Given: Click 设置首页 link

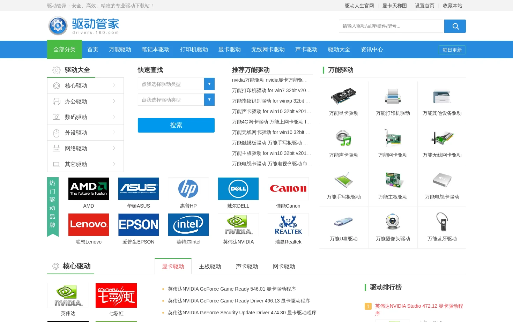Looking at the screenshot, I should click(425, 6).
